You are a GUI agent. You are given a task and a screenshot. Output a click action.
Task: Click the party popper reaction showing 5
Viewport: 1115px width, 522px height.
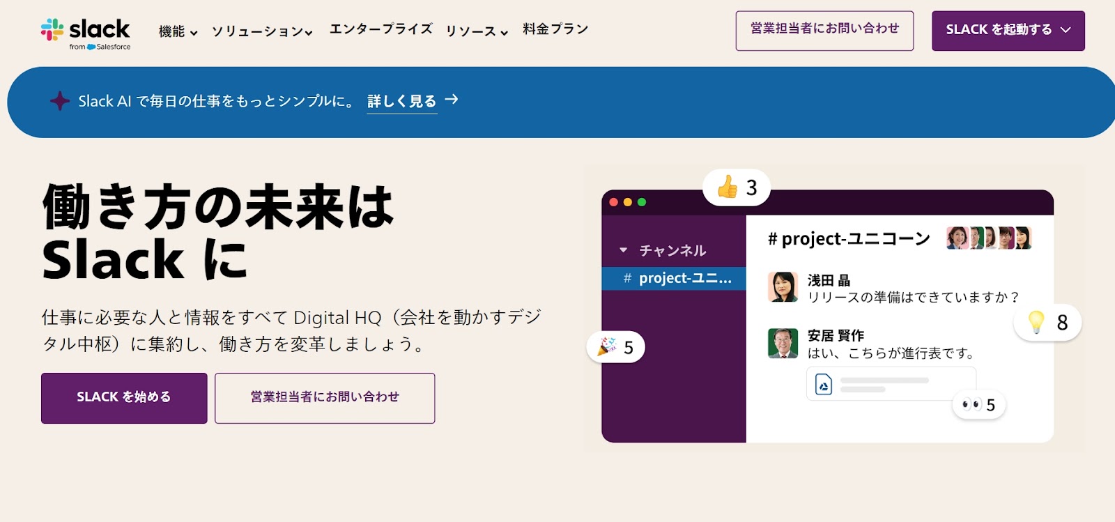click(x=616, y=346)
